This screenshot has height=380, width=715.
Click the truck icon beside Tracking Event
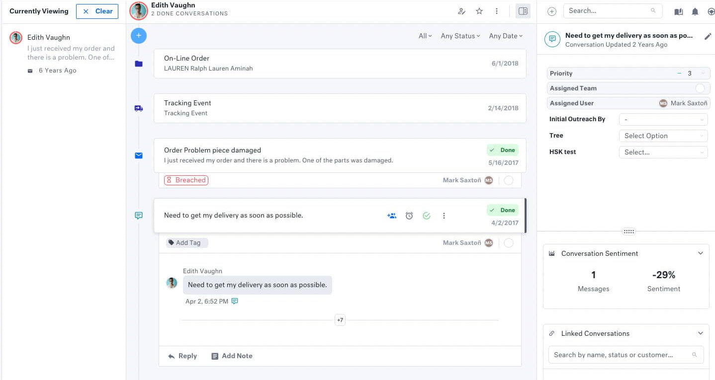pyautogui.click(x=139, y=108)
